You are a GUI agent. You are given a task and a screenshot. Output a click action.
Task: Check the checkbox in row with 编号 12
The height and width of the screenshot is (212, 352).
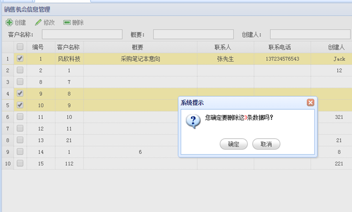20,128
